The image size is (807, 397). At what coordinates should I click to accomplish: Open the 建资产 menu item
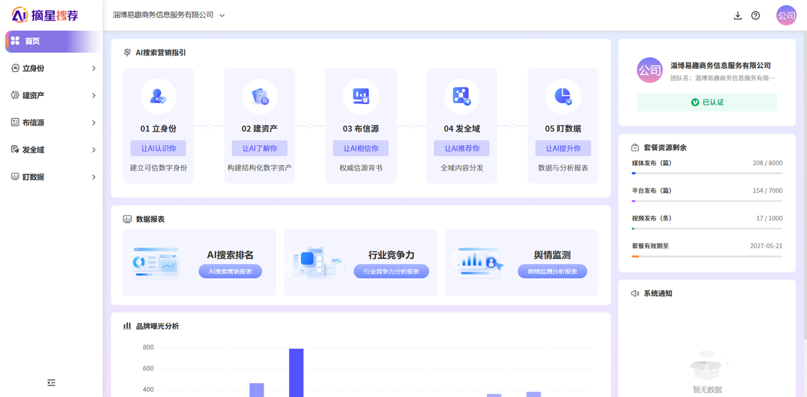pyautogui.click(x=52, y=95)
